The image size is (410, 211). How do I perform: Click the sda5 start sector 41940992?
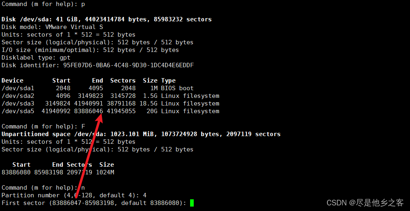56,111
